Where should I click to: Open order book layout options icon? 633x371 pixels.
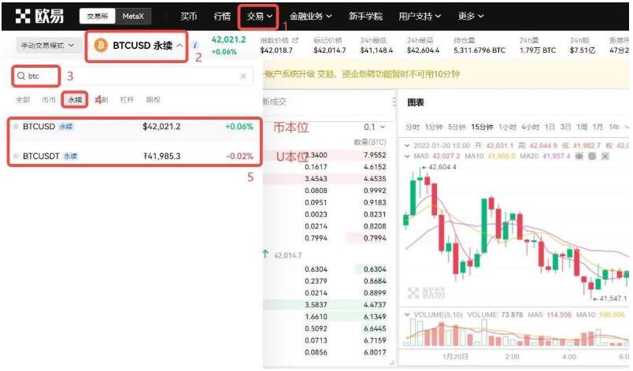(x=394, y=102)
